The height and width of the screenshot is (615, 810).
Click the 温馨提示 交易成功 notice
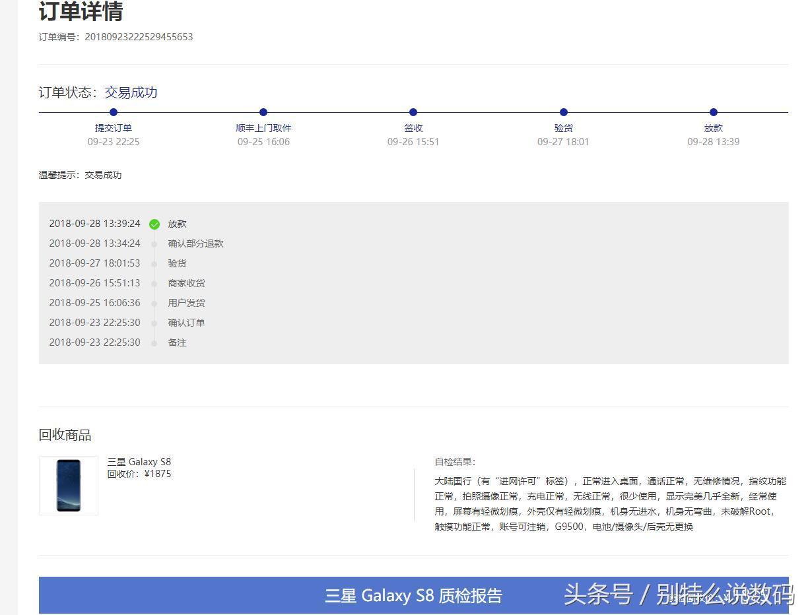[x=81, y=175]
